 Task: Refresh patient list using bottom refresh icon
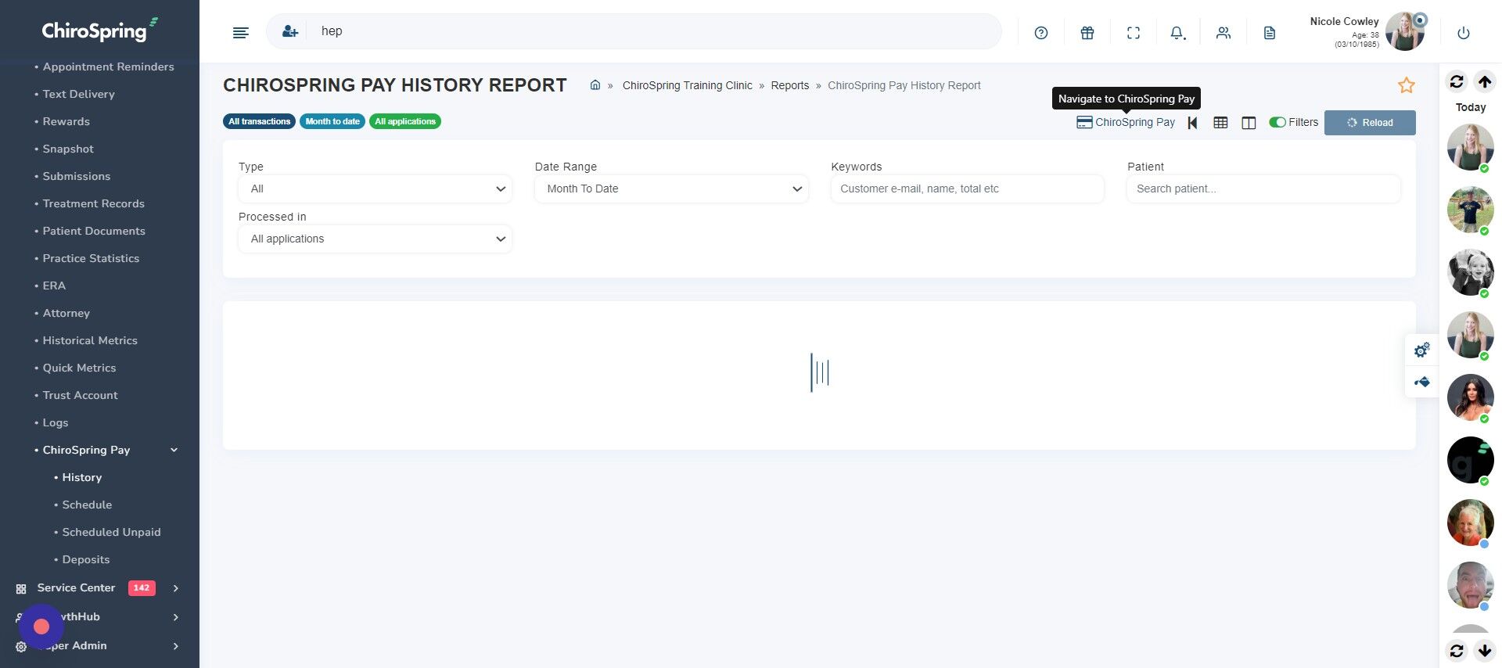pyautogui.click(x=1457, y=650)
